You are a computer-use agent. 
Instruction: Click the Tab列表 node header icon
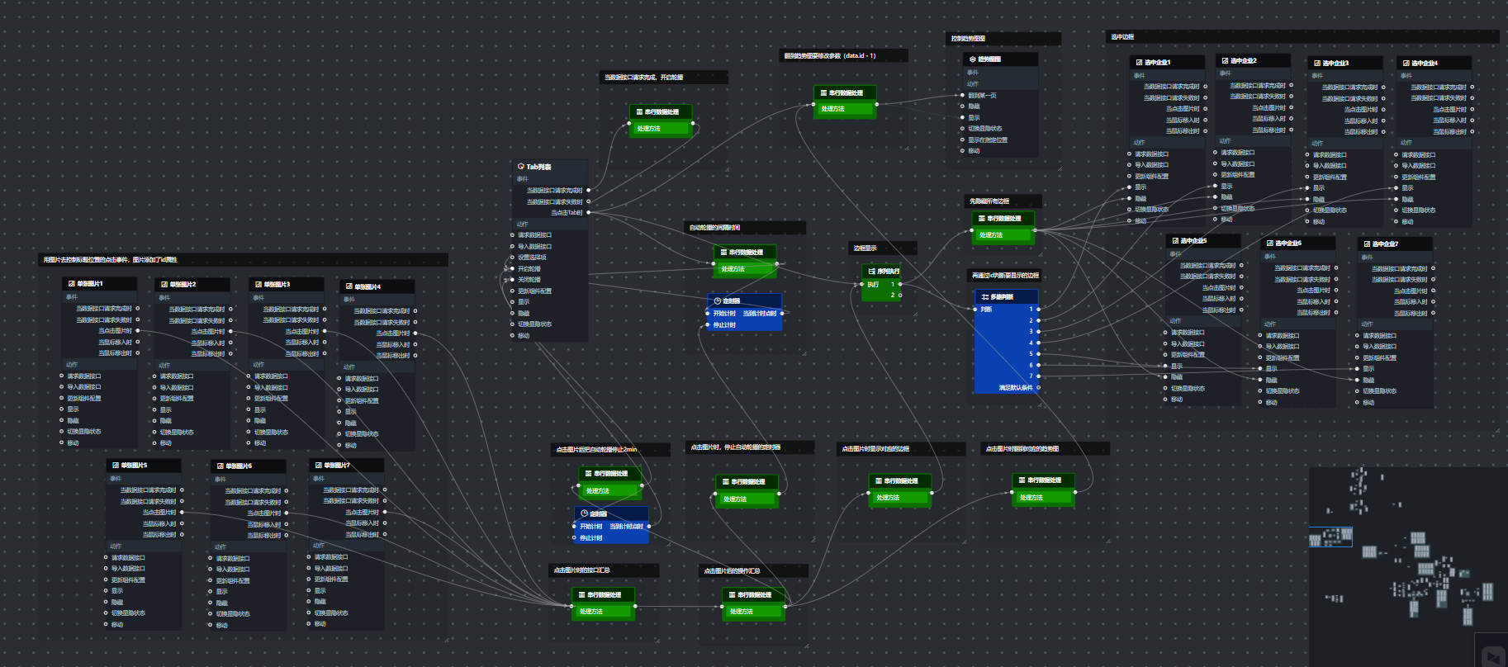[x=521, y=166]
